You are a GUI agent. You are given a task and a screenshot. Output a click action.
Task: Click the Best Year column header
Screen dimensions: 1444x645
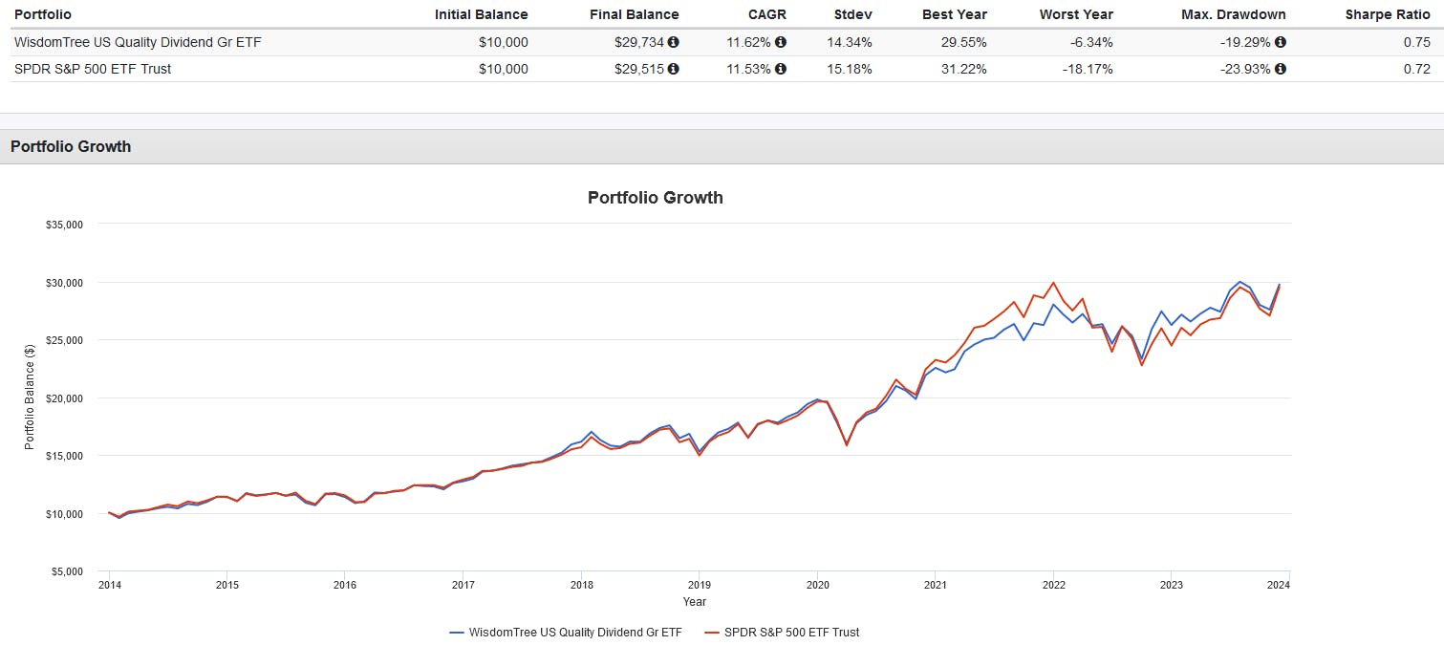click(x=955, y=14)
